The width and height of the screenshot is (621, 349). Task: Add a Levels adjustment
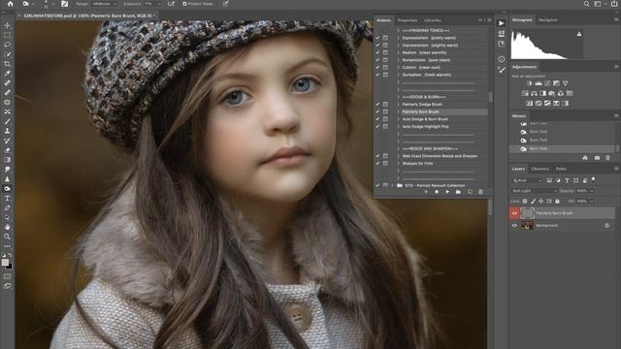pos(539,83)
